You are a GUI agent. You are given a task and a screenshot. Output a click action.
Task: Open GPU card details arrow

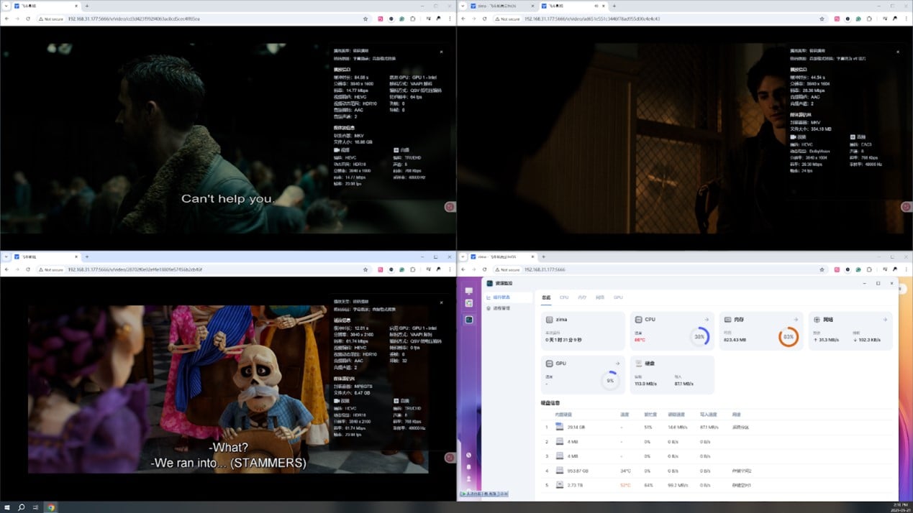[617, 364]
